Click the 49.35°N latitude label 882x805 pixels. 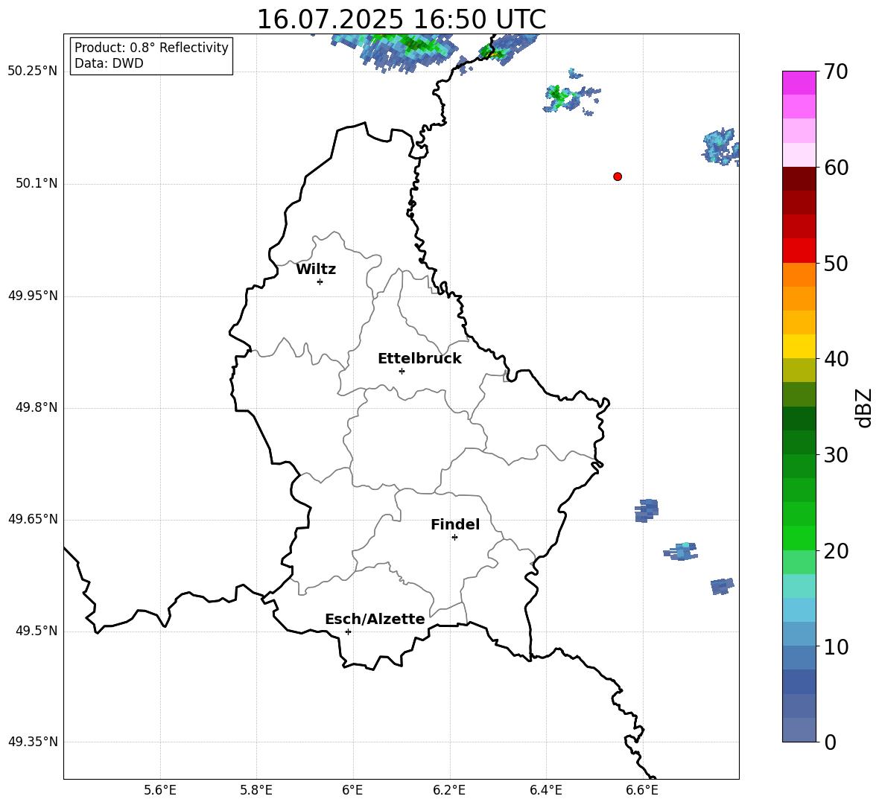click(x=33, y=742)
